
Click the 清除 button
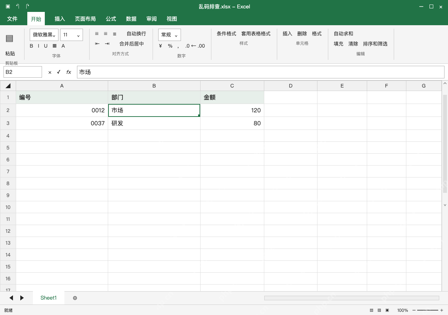tap(353, 44)
